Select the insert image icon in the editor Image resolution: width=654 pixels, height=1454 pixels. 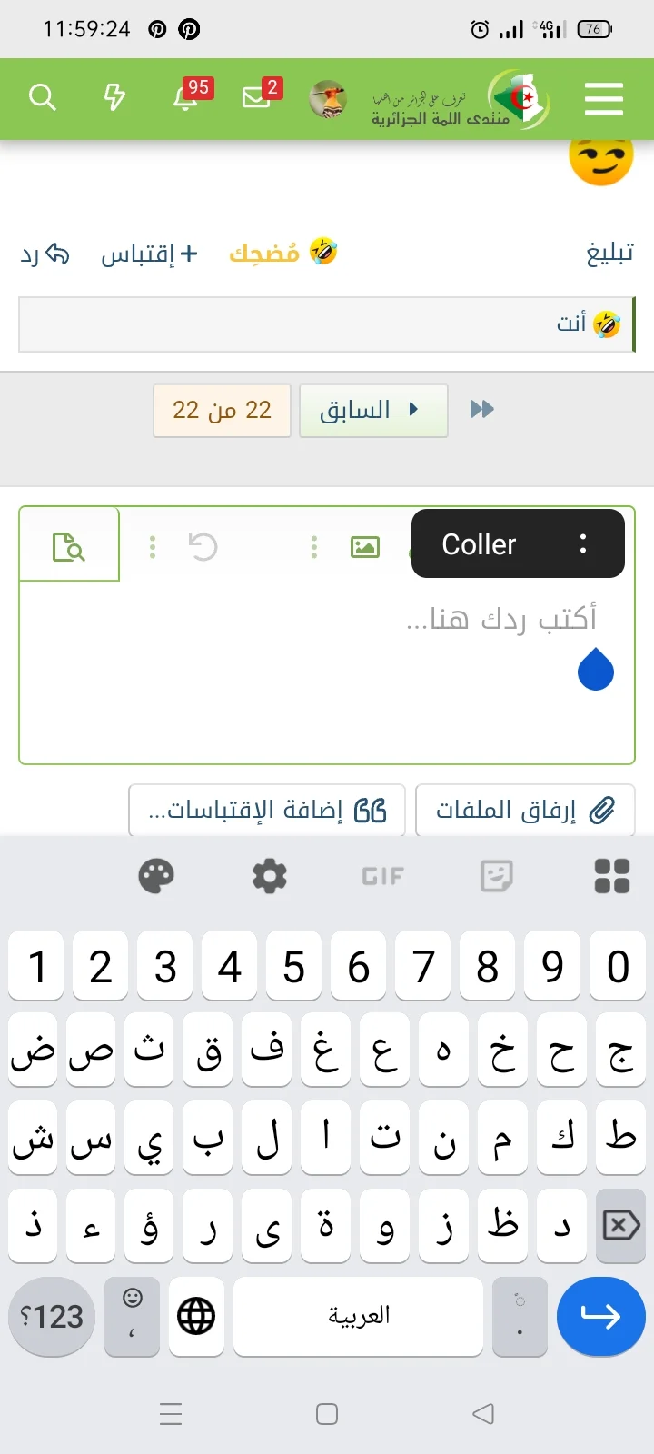364,545
